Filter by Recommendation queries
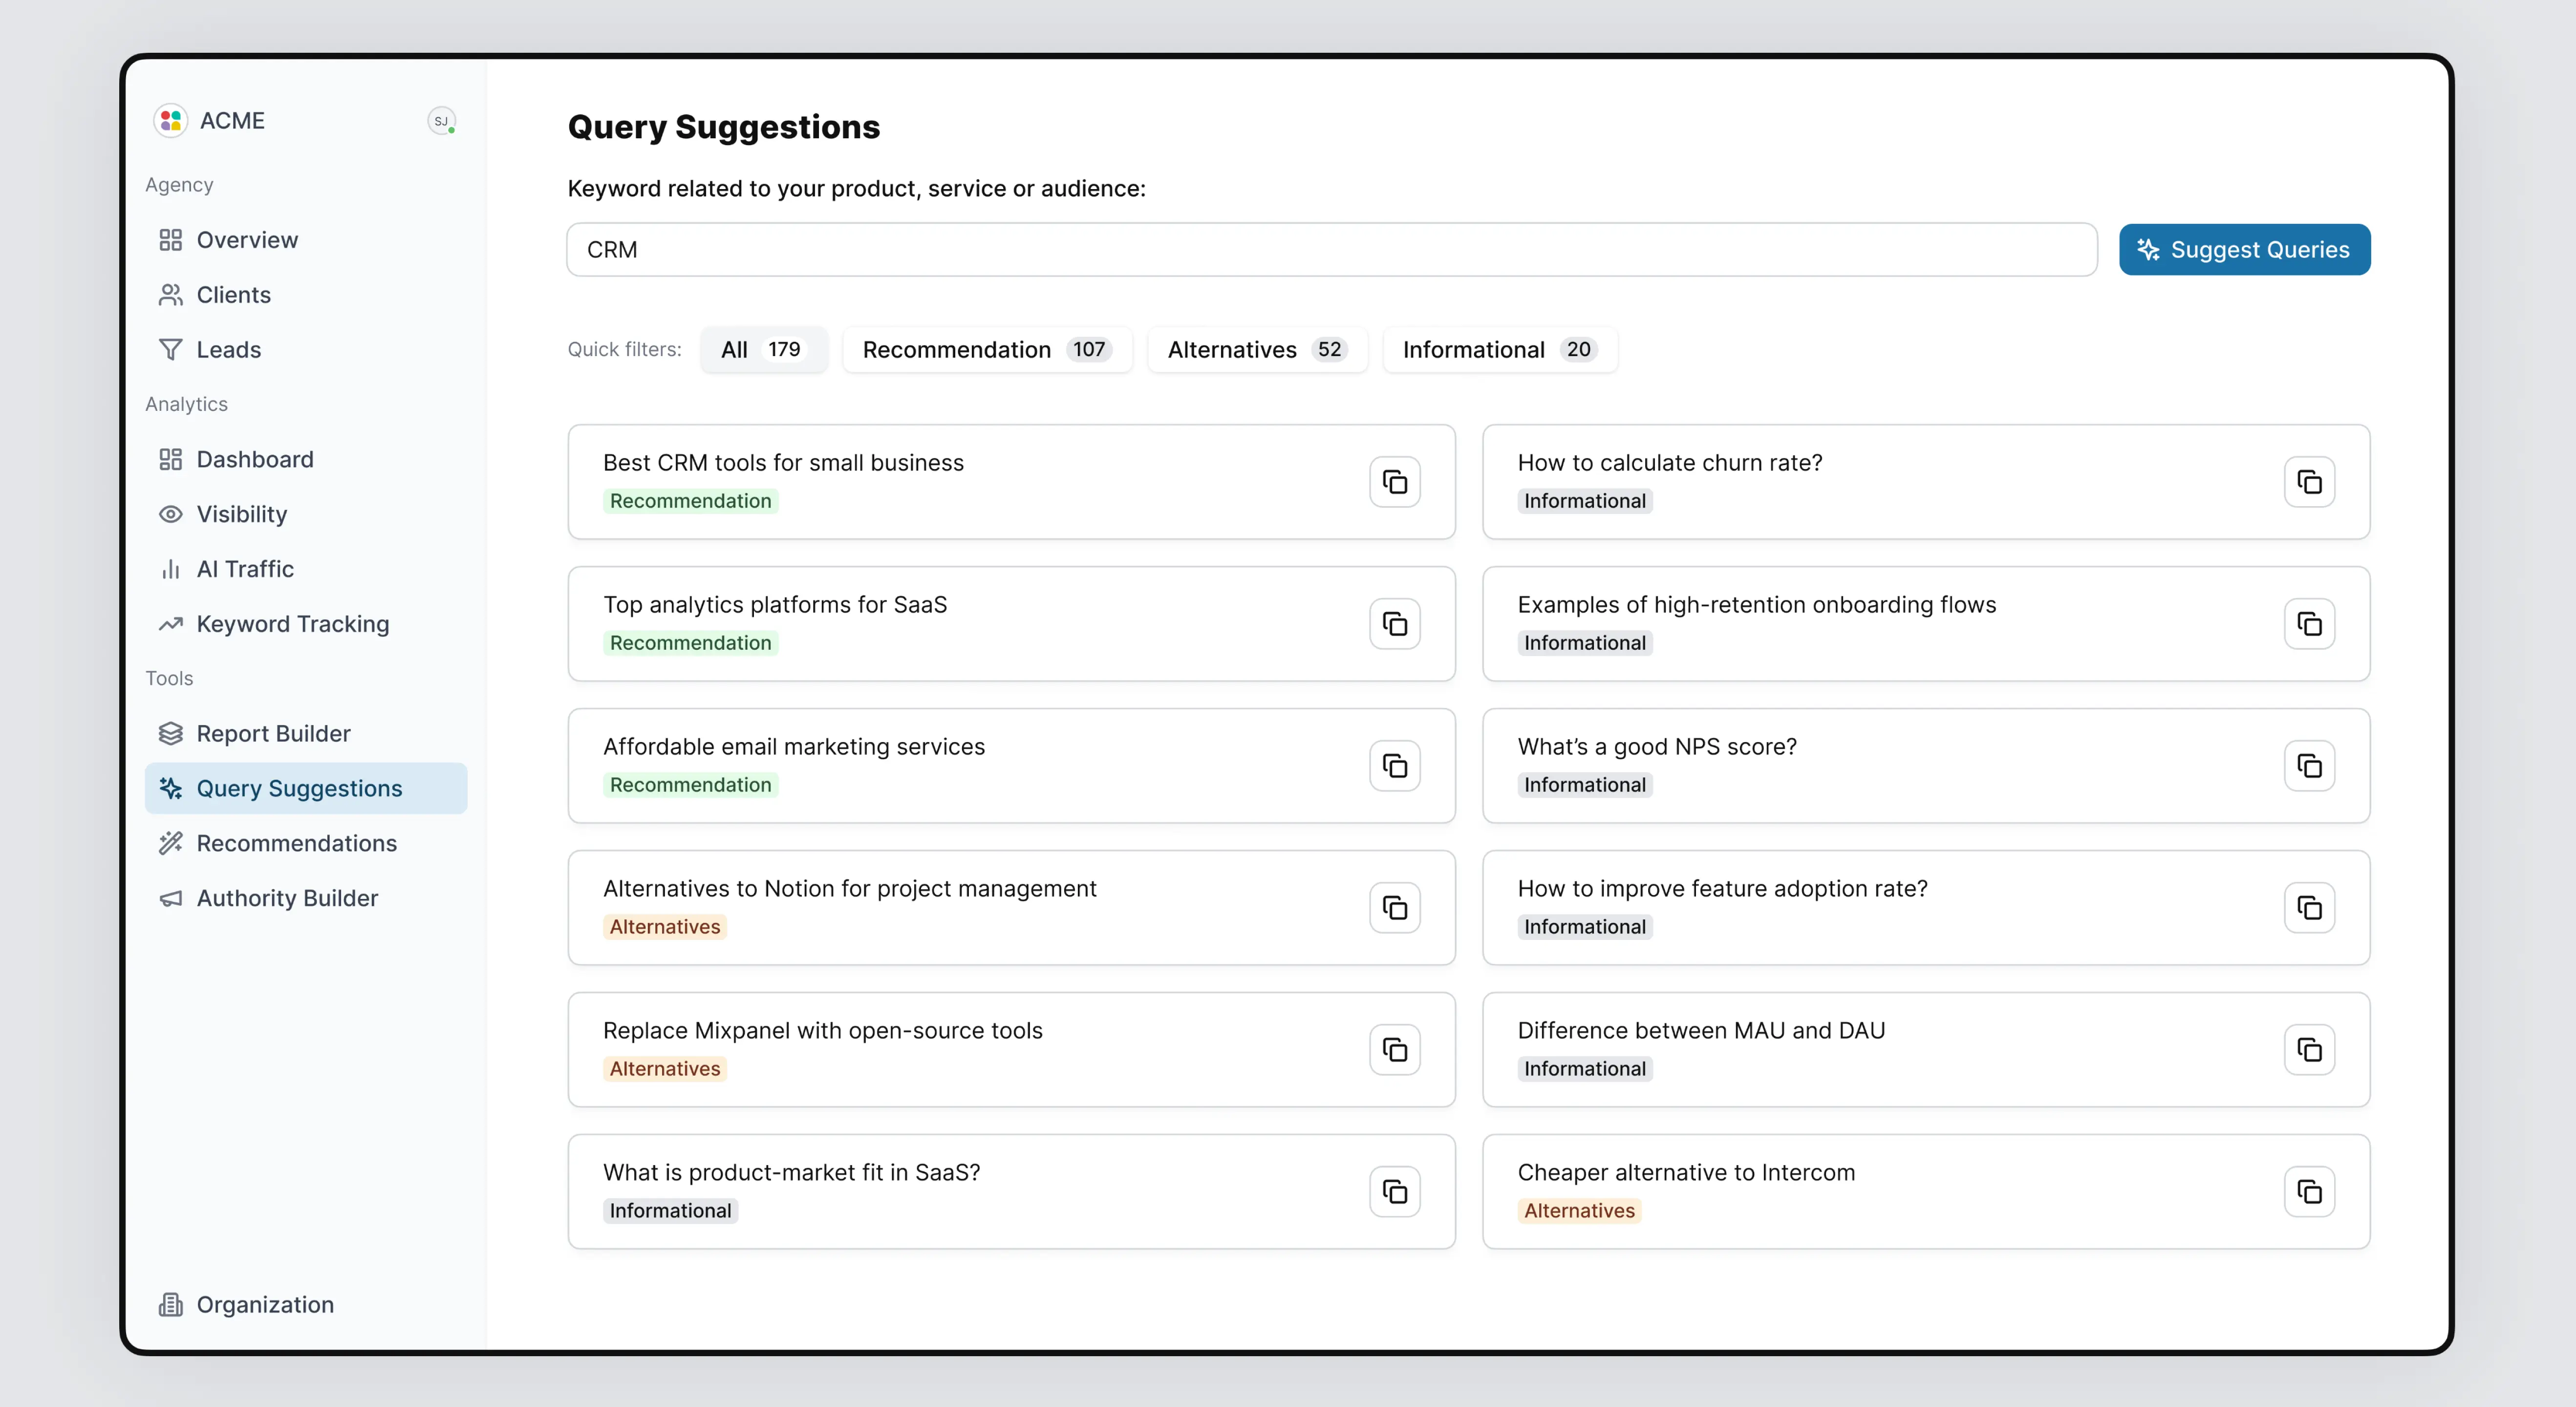This screenshot has height=1407, width=2576. 986,350
